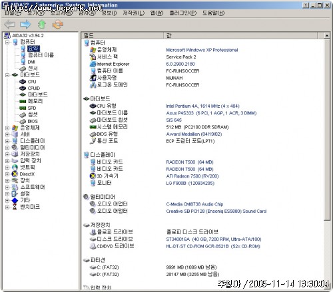Collapse the 마더보드 parent tree node
333x292 pixels.
click(7, 75)
